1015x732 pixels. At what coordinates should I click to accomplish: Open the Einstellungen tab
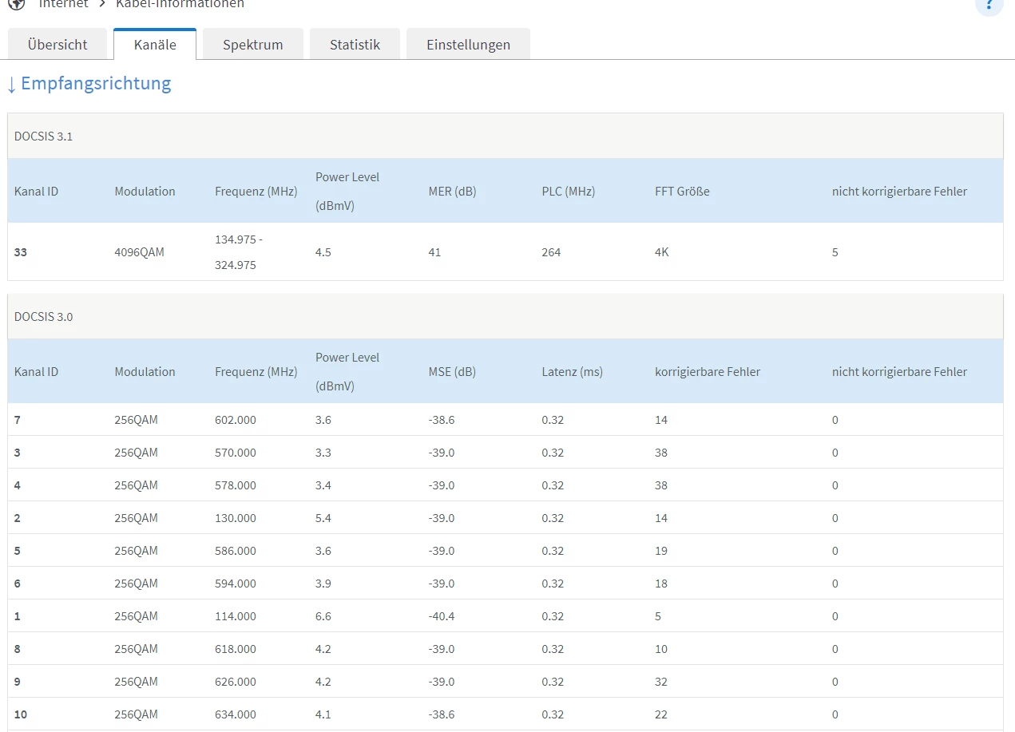pyautogui.click(x=468, y=45)
